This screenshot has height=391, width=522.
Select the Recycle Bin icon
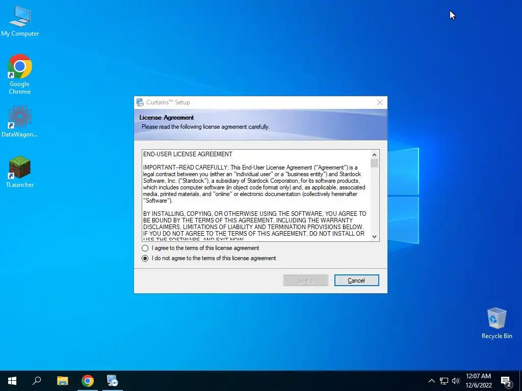tap(497, 323)
